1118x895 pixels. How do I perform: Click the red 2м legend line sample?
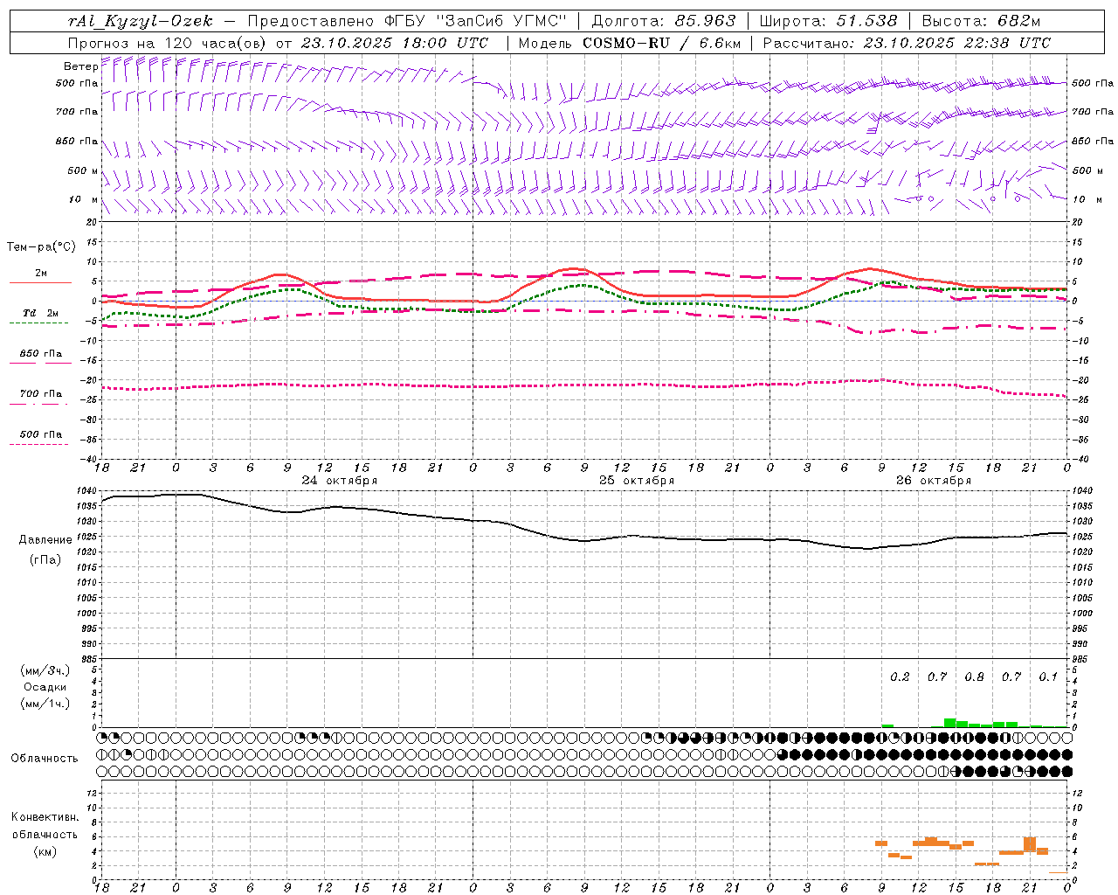click(x=39, y=282)
